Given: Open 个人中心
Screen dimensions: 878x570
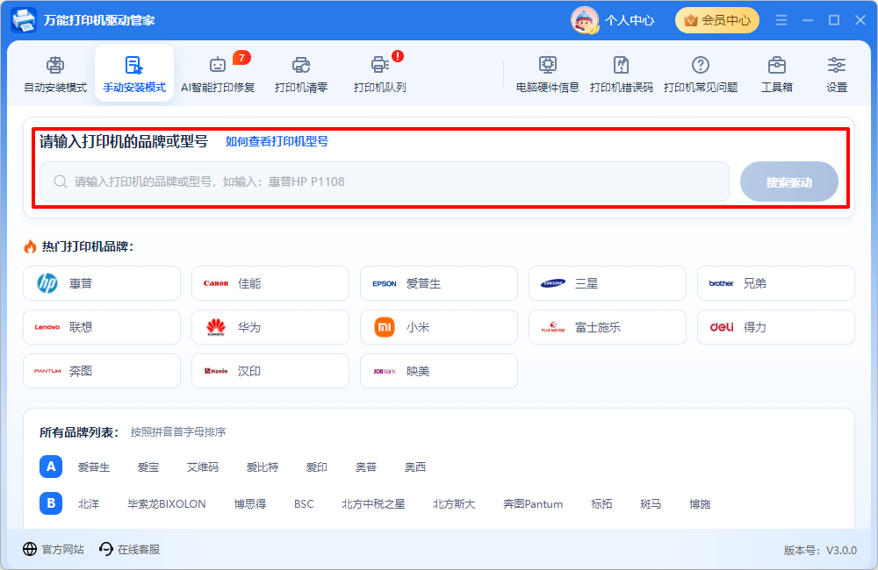Looking at the screenshot, I should click(630, 21).
